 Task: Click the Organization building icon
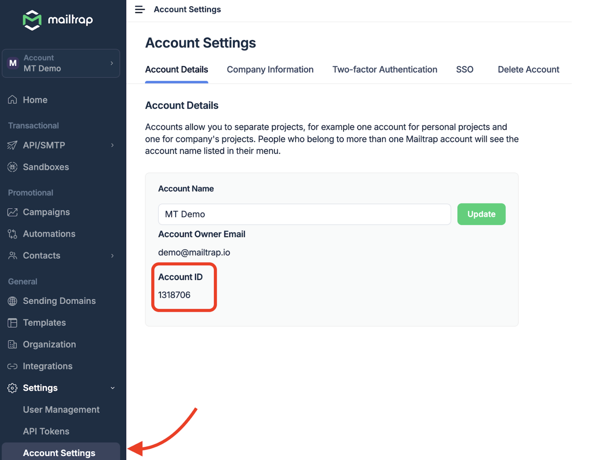pyautogui.click(x=12, y=344)
